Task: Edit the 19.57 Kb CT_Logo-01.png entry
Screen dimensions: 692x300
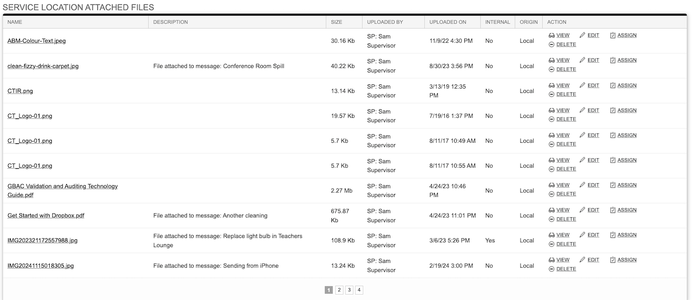Action: (589, 110)
